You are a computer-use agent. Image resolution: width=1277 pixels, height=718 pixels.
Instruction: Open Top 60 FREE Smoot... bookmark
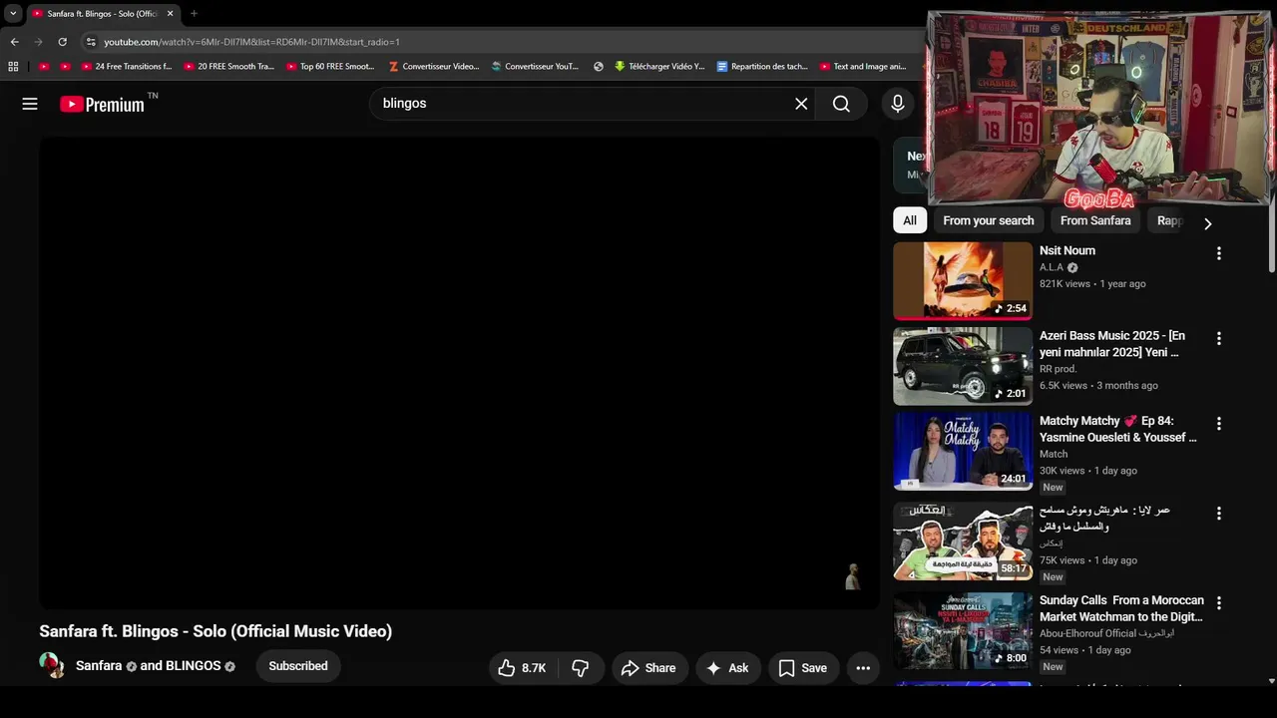tap(330, 67)
